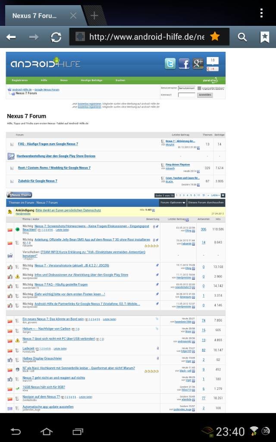Follow the Google Nexus Forum breadcrumb link
276x442 pixels.
point(47,90)
